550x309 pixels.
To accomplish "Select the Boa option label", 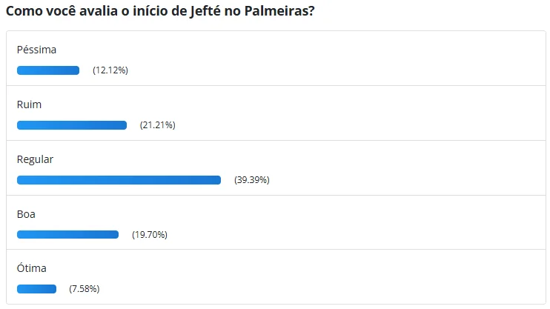I will pyautogui.click(x=27, y=214).
